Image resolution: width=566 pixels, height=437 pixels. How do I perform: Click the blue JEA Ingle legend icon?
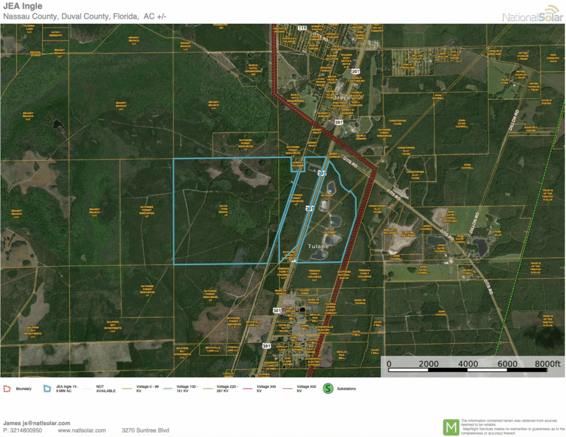tap(47, 389)
